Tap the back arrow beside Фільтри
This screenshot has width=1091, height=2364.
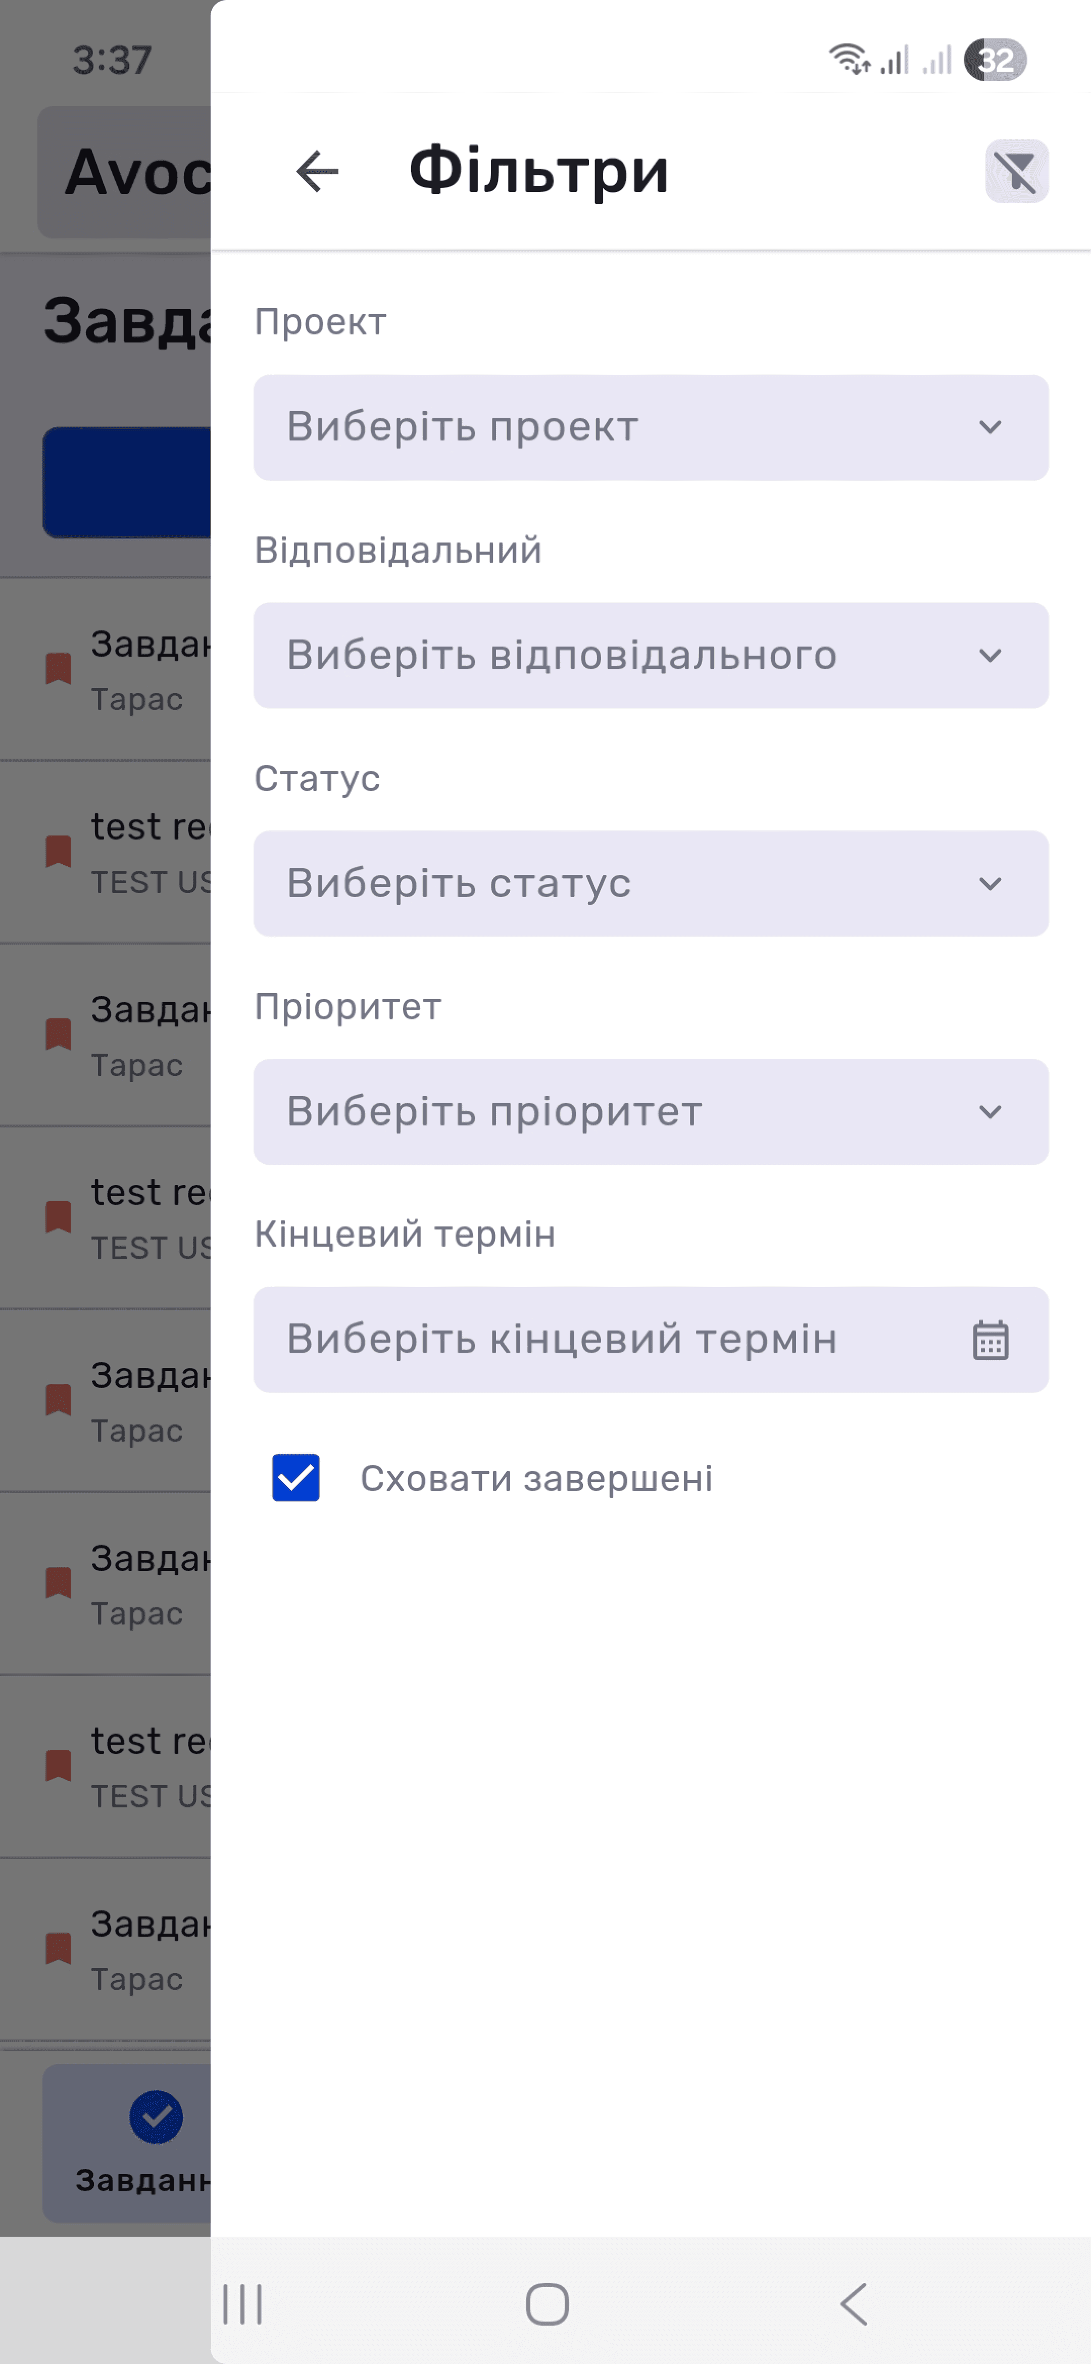coord(318,172)
